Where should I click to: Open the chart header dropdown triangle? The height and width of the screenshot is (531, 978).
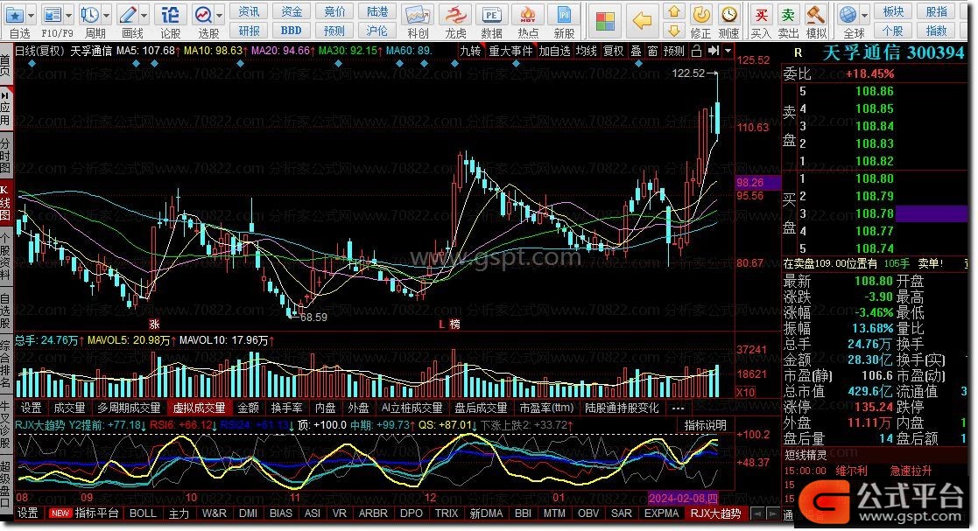(x=728, y=51)
